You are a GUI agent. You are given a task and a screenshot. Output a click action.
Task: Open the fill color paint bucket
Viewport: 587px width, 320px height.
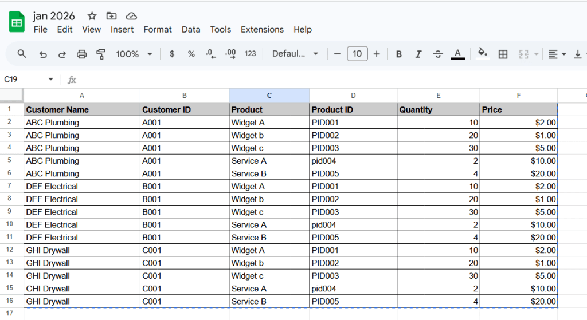click(483, 53)
